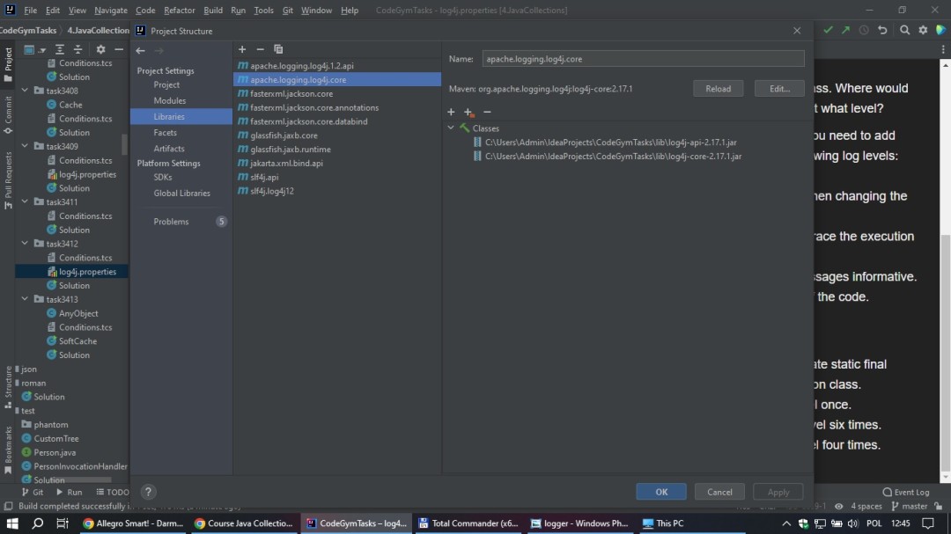Screen dimensions: 951x534
Task: Open SoftCache class in task3413
Action: point(77,340)
